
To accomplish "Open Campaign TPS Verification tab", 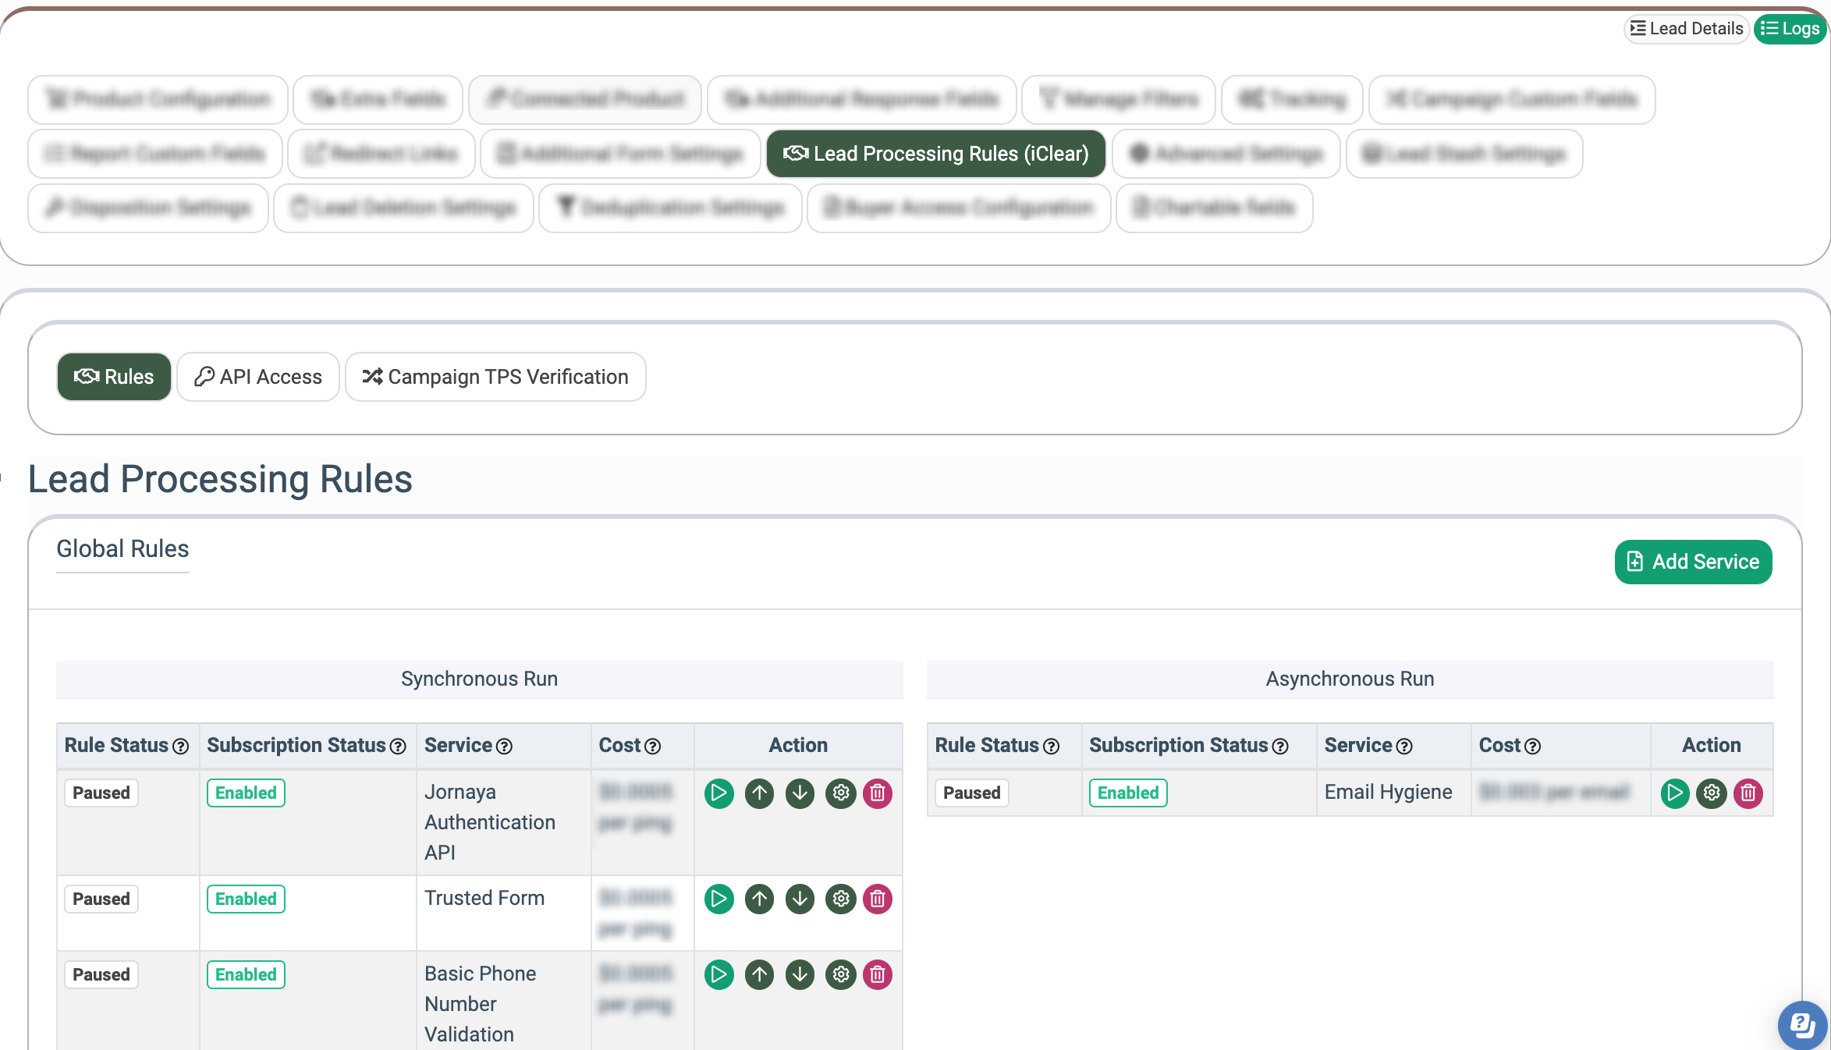I will pyautogui.click(x=495, y=377).
